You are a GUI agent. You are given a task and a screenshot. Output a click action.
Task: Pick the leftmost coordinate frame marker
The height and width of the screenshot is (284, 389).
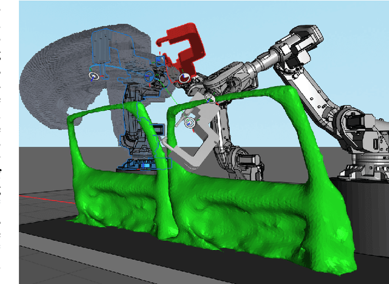[94, 76]
